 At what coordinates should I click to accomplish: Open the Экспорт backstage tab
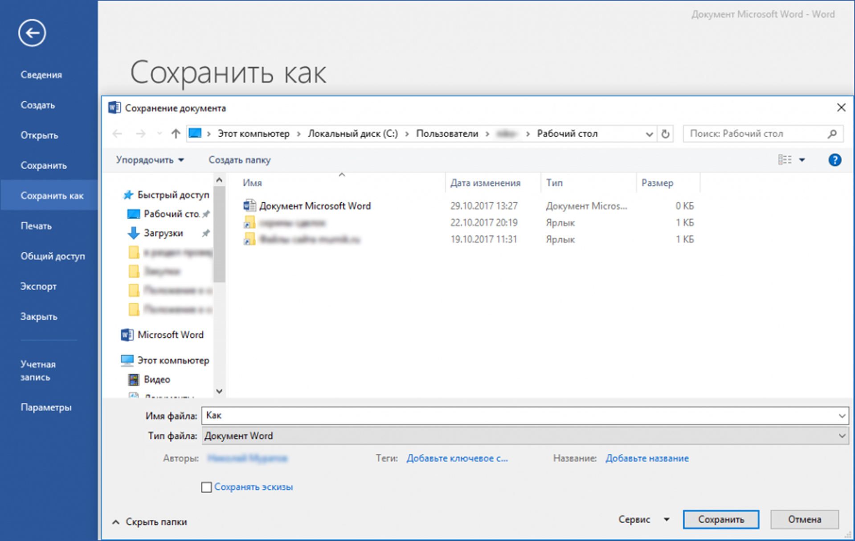click(x=38, y=287)
